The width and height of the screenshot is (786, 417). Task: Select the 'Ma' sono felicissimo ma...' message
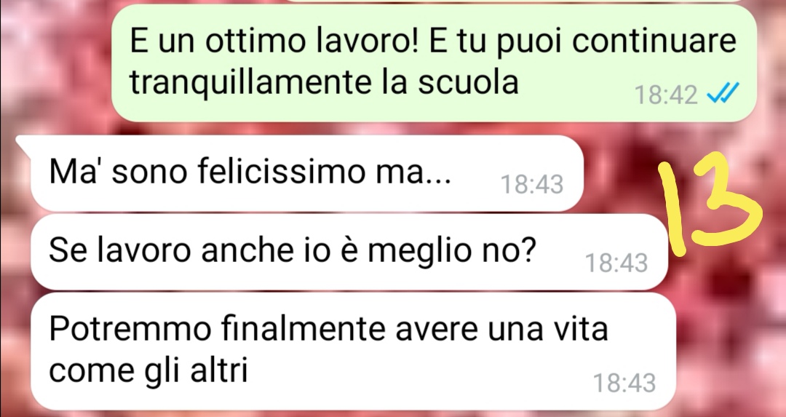pos(307,173)
